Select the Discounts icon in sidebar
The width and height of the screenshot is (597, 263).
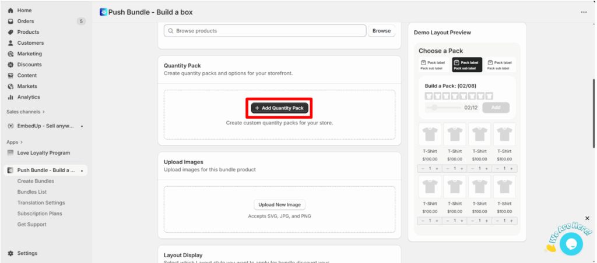10,65
